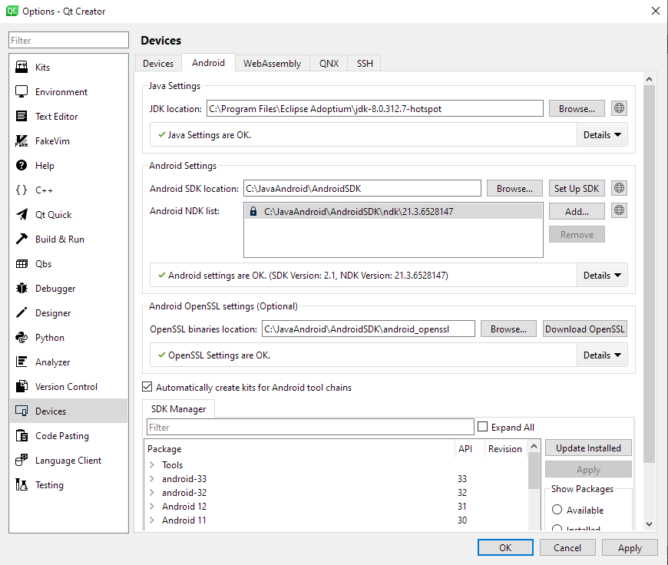This screenshot has height=565, width=668.
Task: Select the FakeVim icon in sidebar
Action: 21,141
